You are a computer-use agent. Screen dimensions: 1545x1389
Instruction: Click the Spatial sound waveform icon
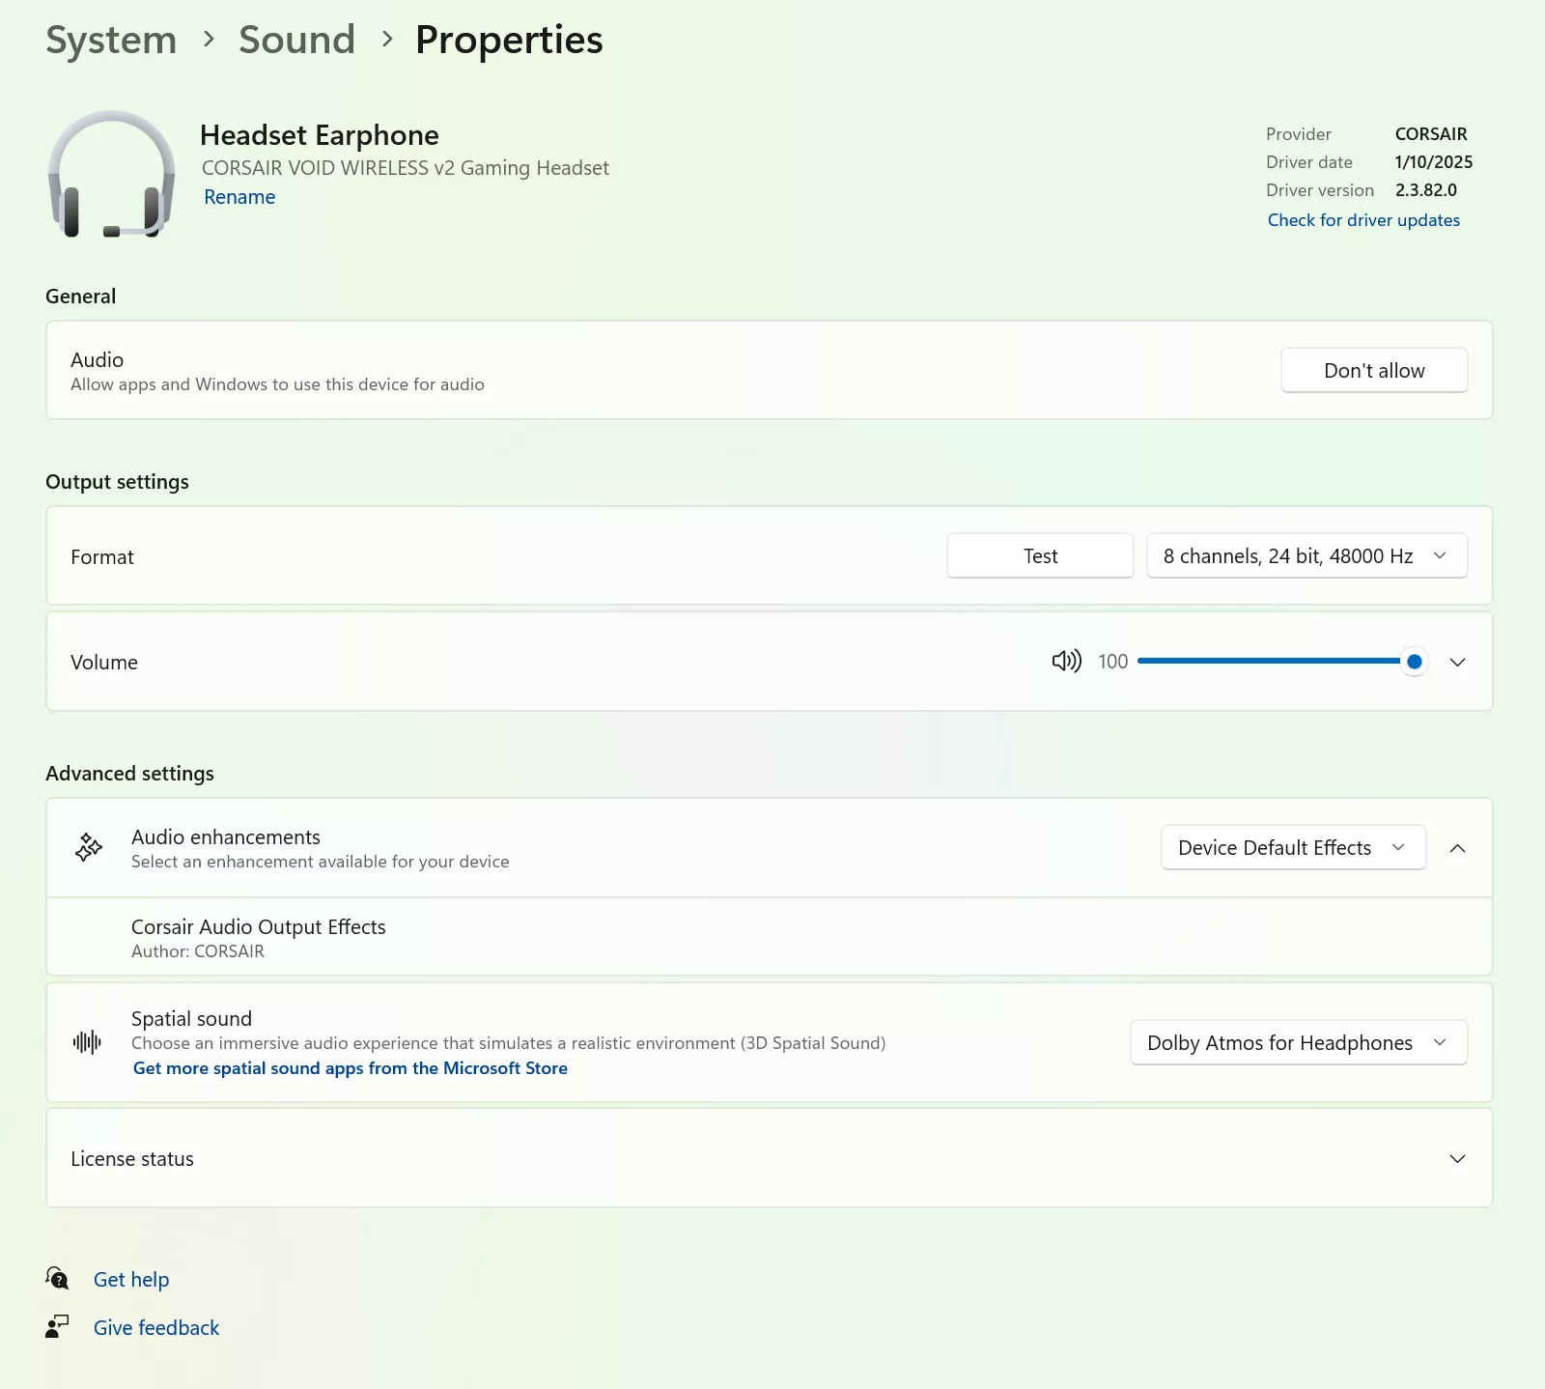[x=87, y=1042]
